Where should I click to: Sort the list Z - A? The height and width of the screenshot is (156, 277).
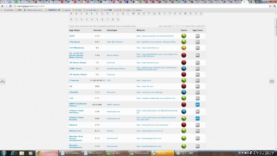181,26
